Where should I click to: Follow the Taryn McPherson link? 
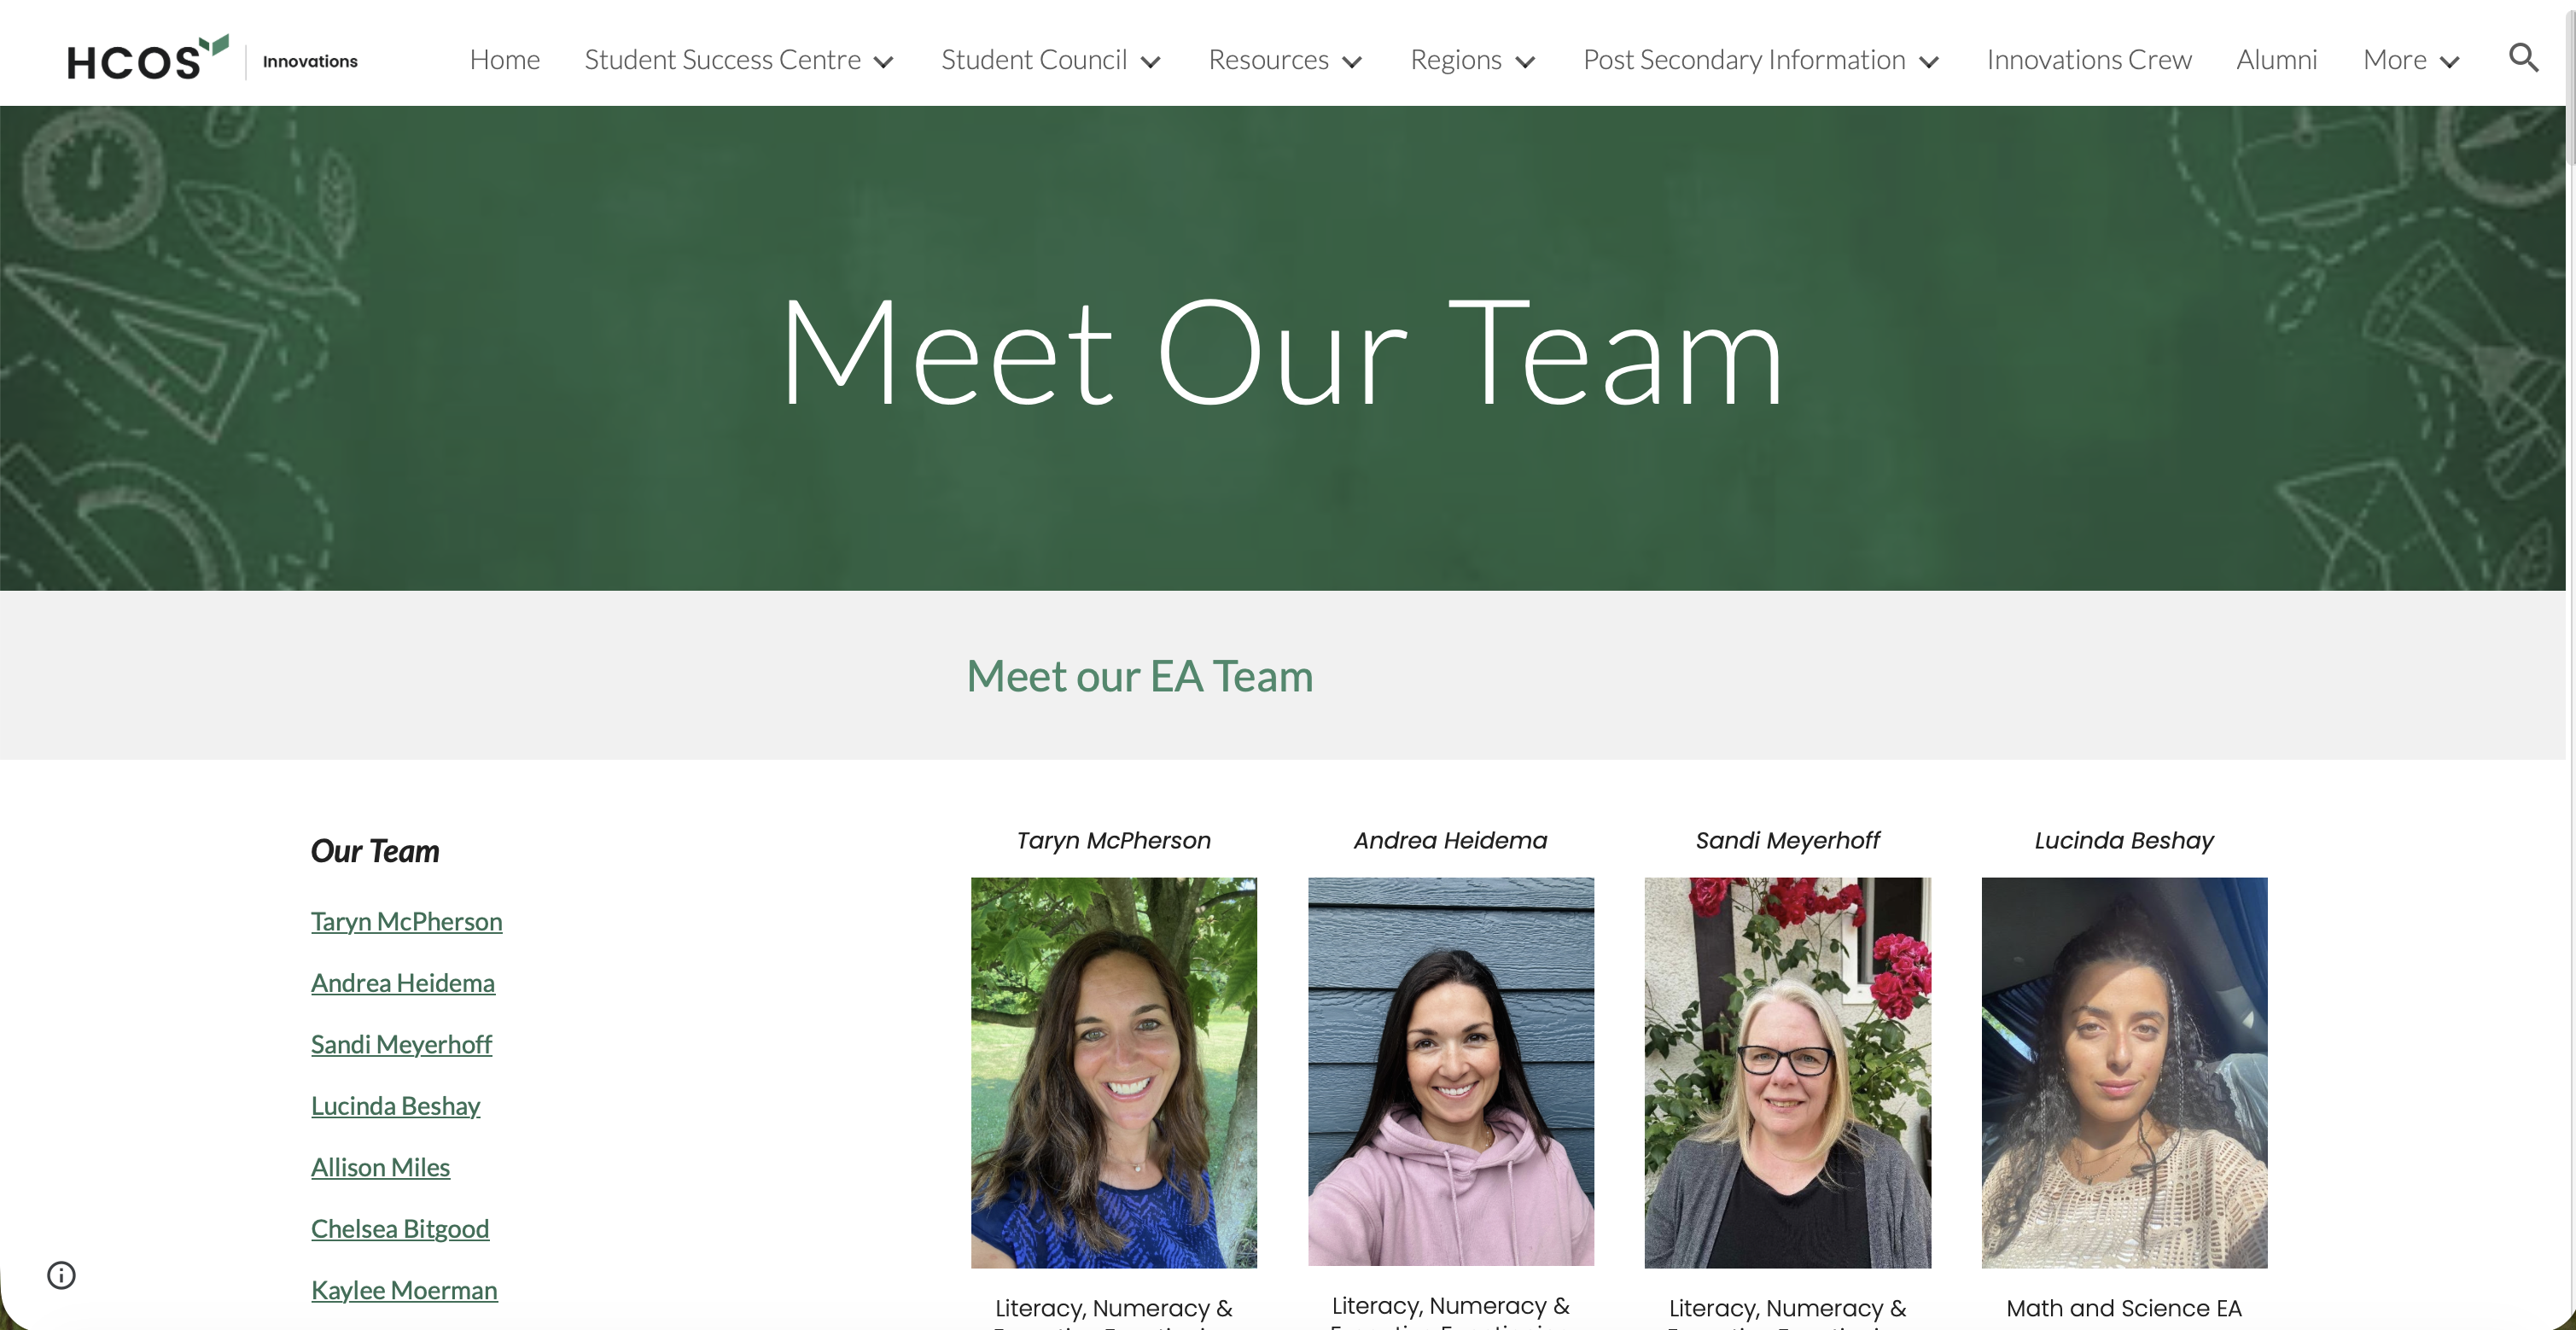[x=406, y=921]
